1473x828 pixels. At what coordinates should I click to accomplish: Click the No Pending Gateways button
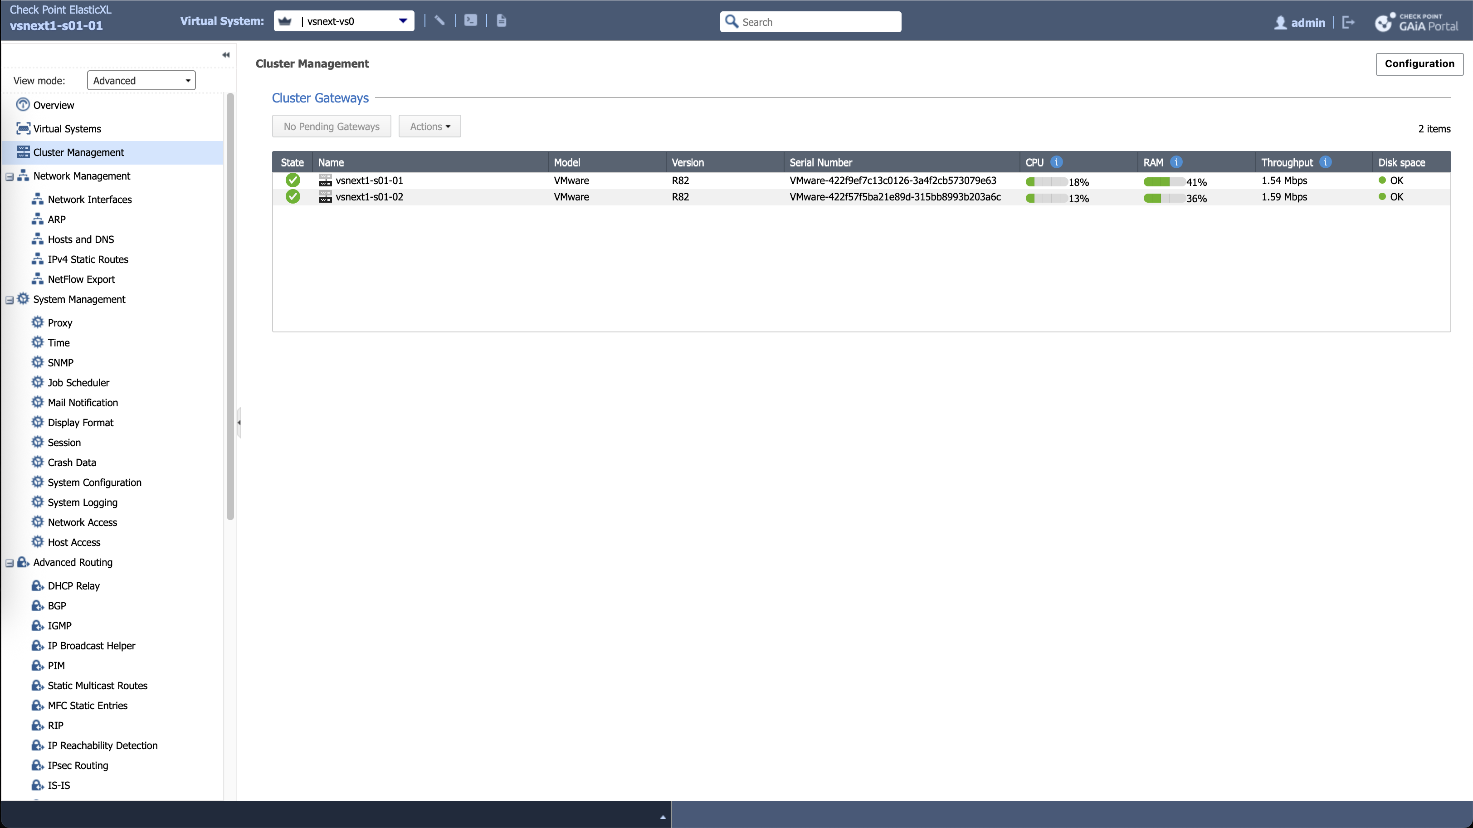tap(331, 127)
